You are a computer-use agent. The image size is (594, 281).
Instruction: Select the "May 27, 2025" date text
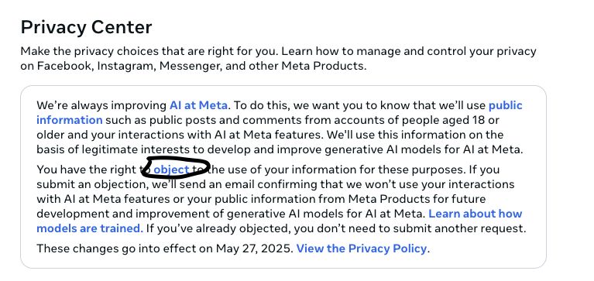point(255,248)
